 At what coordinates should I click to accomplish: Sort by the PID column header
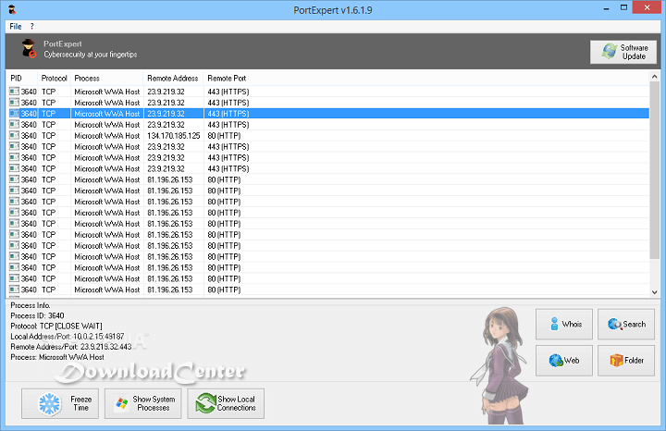pos(22,78)
